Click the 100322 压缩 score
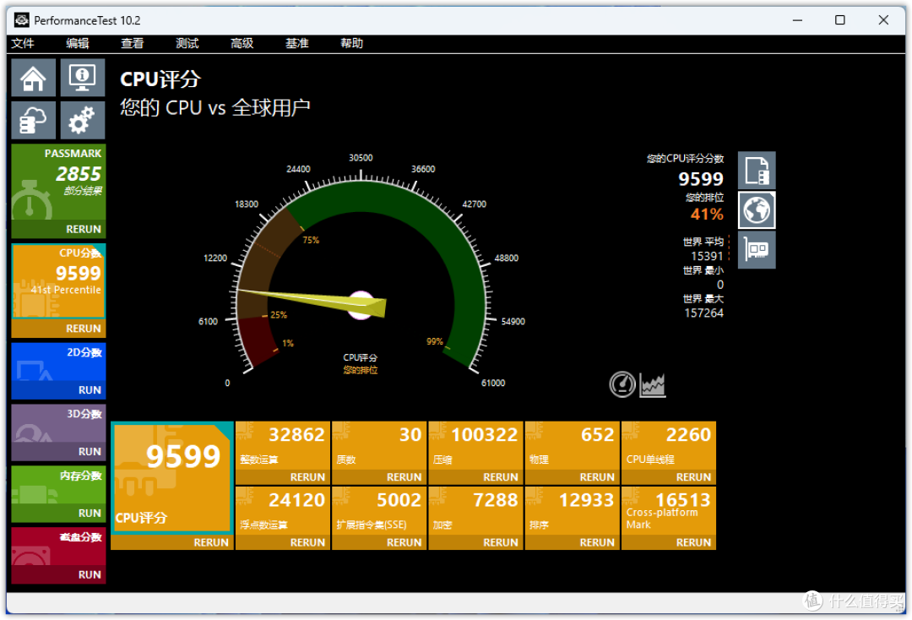Screen dimensions: 912x620 coord(485,435)
